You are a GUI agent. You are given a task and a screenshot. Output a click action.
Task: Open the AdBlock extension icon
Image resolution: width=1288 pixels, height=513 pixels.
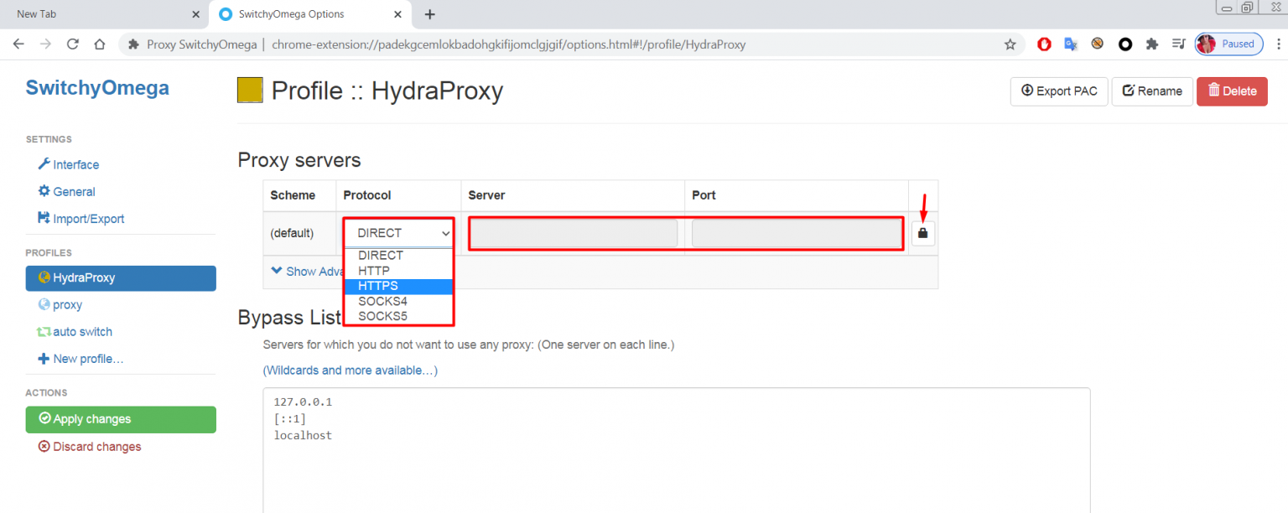(1044, 44)
